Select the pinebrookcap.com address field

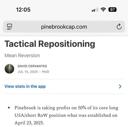click(64, 27)
